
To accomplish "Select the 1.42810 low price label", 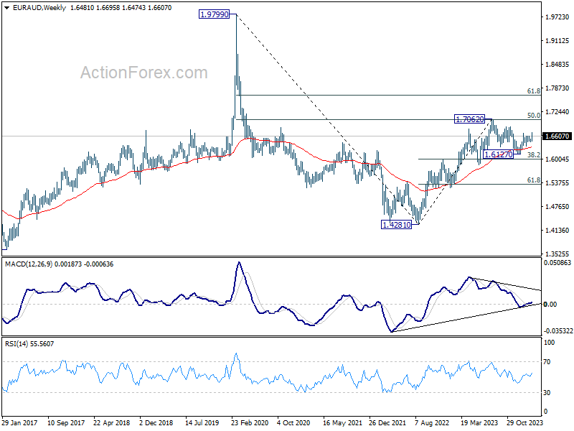I will (x=397, y=225).
